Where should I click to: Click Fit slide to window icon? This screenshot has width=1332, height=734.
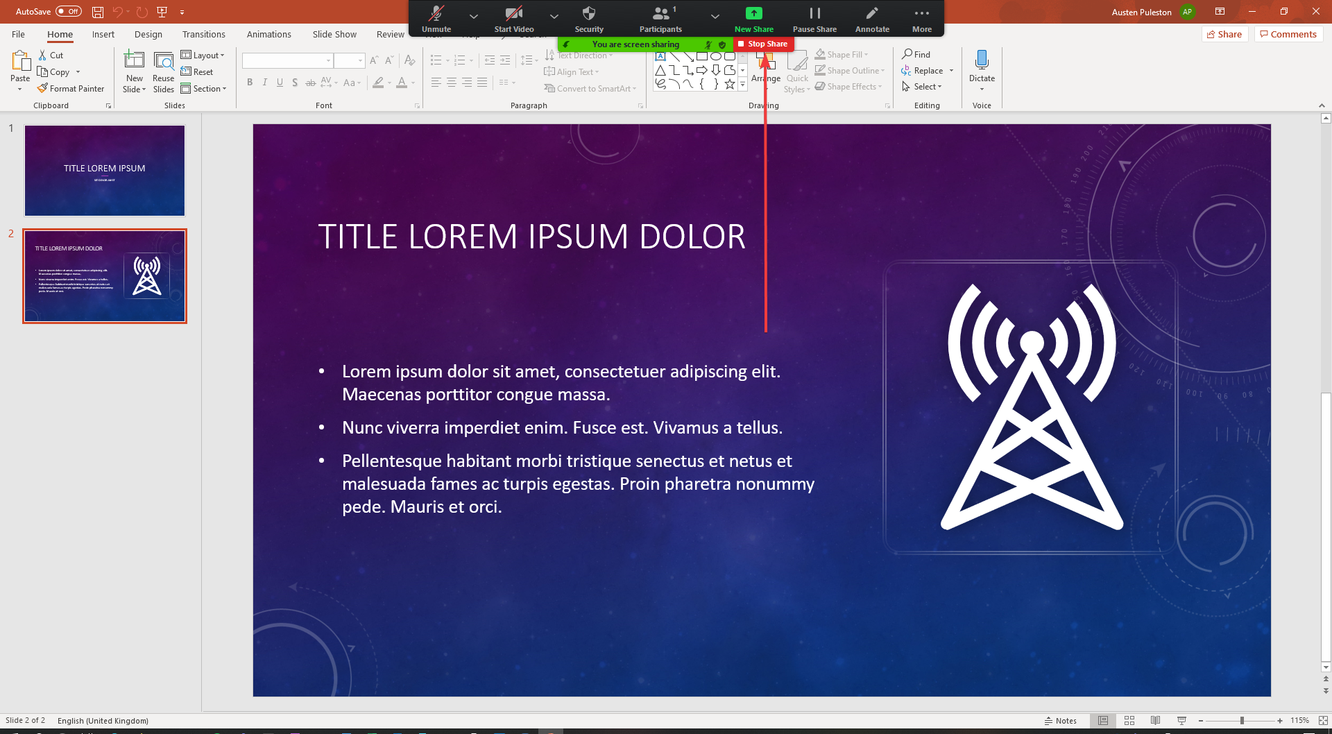(1323, 721)
